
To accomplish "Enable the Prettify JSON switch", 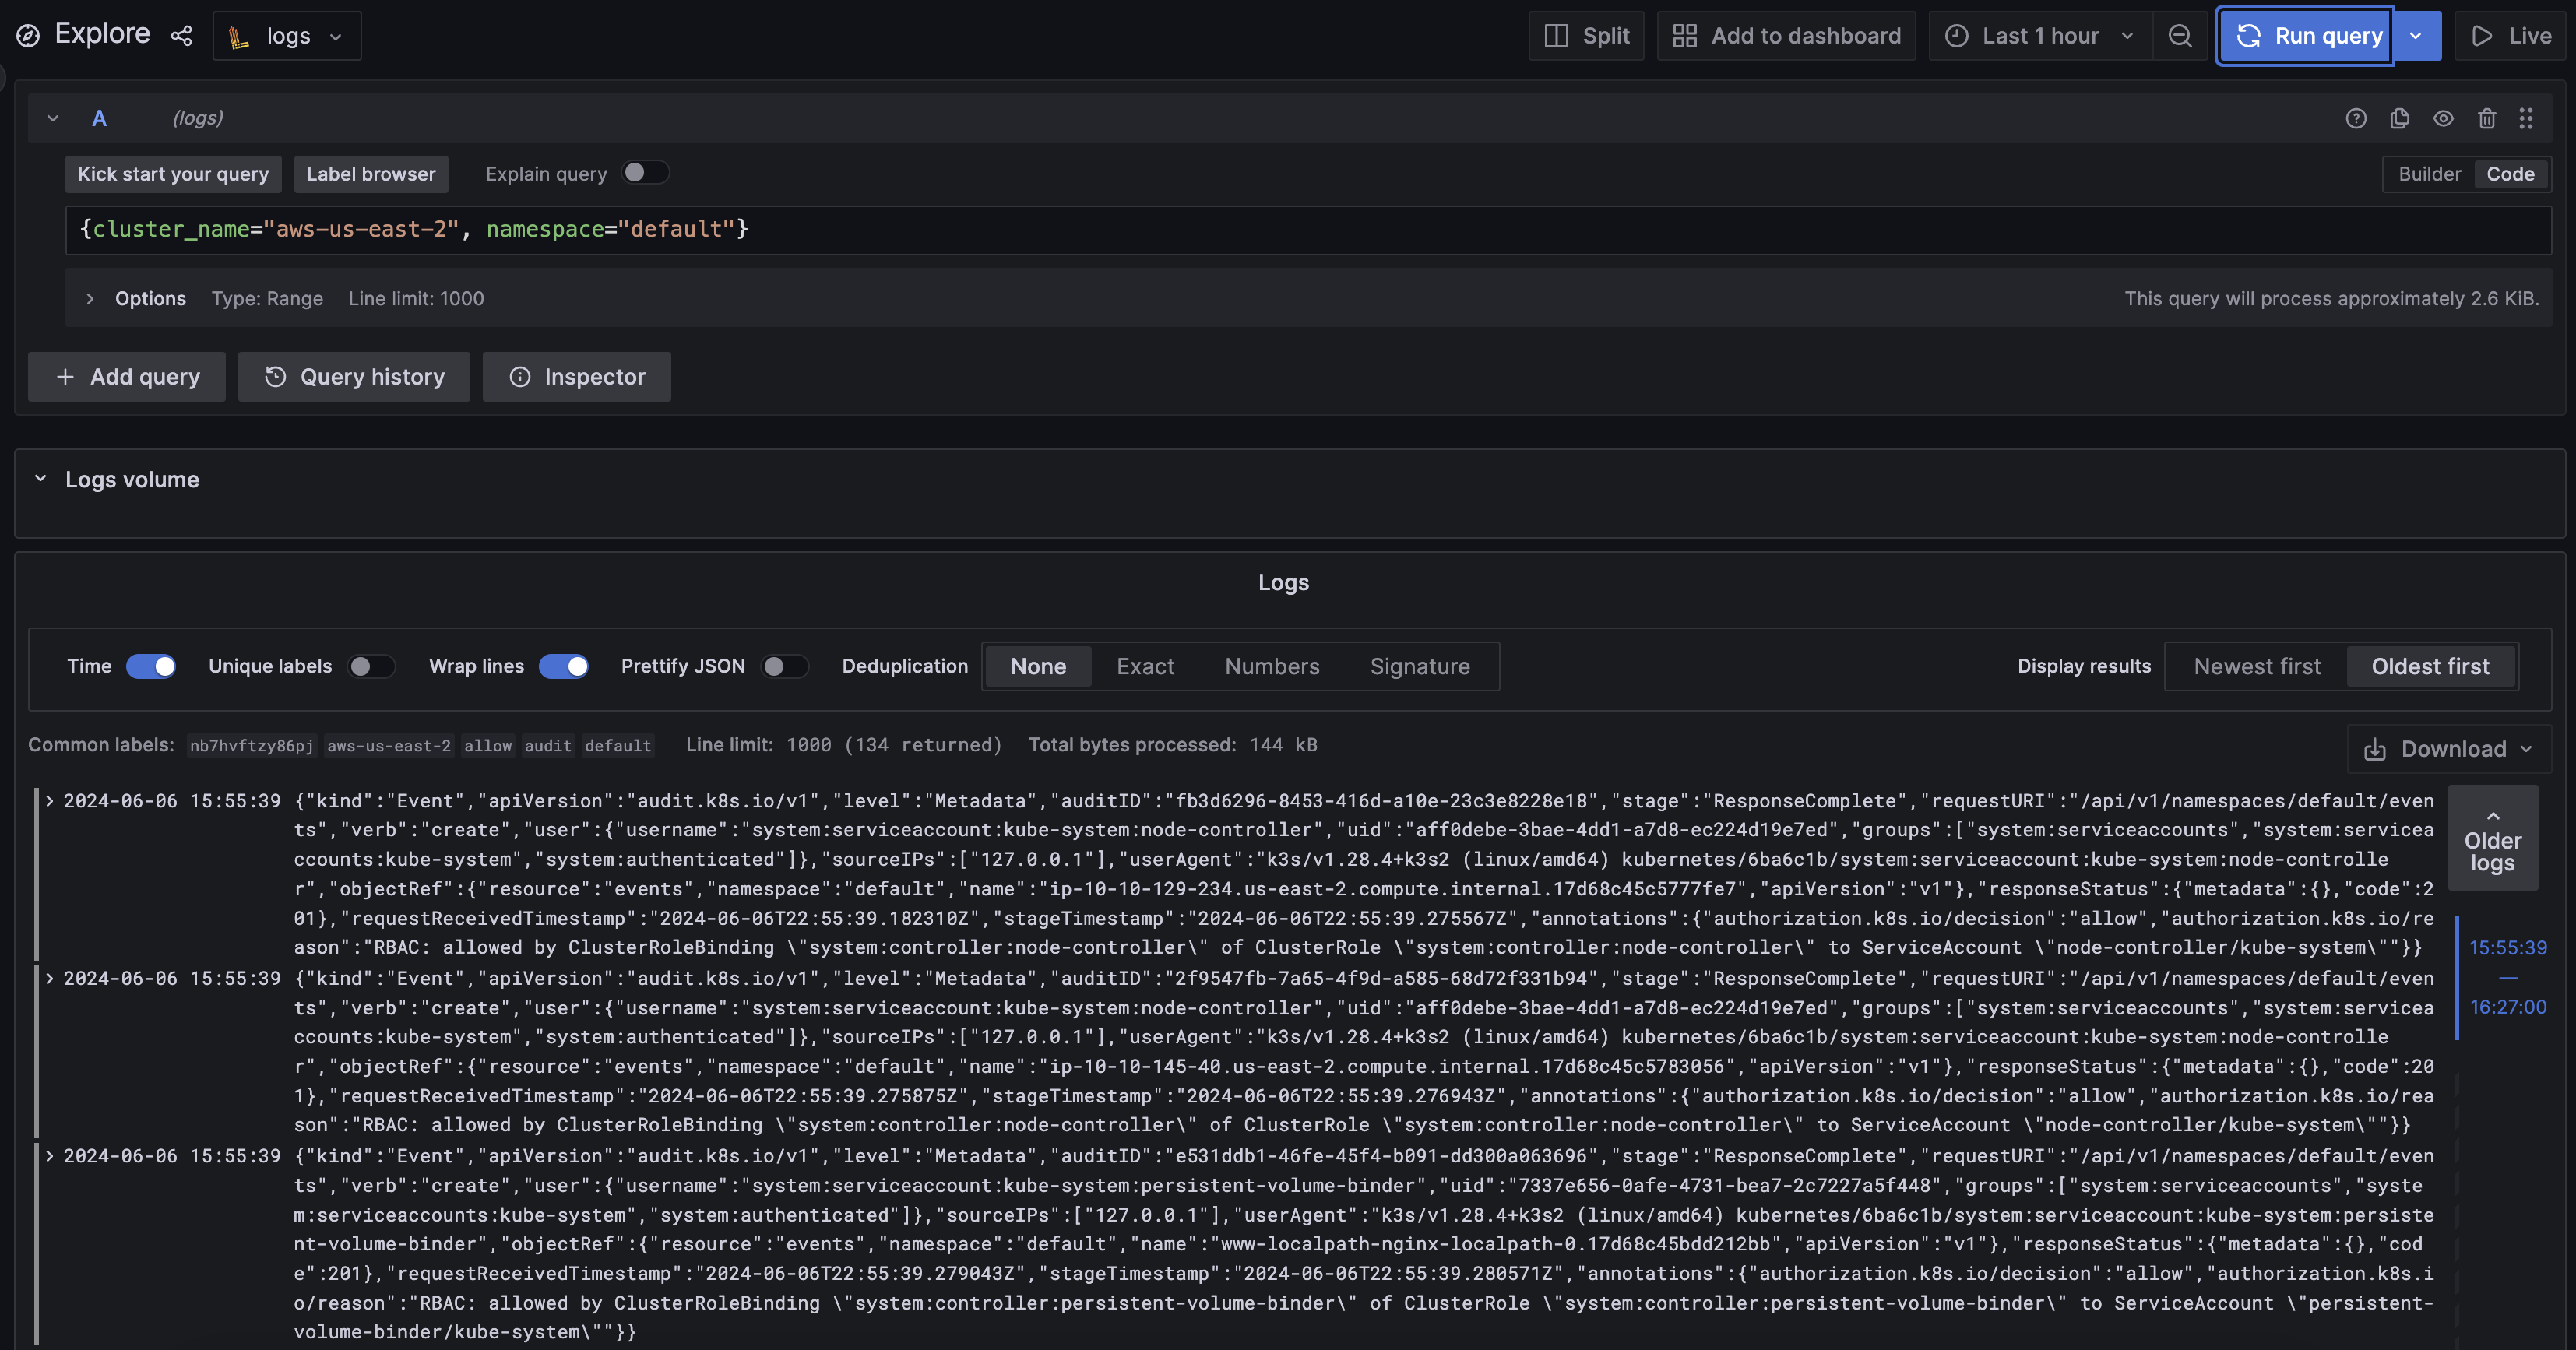I will tap(784, 666).
